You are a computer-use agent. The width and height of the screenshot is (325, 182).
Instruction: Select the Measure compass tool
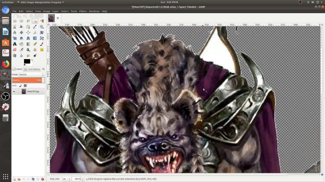tap(15, 33)
